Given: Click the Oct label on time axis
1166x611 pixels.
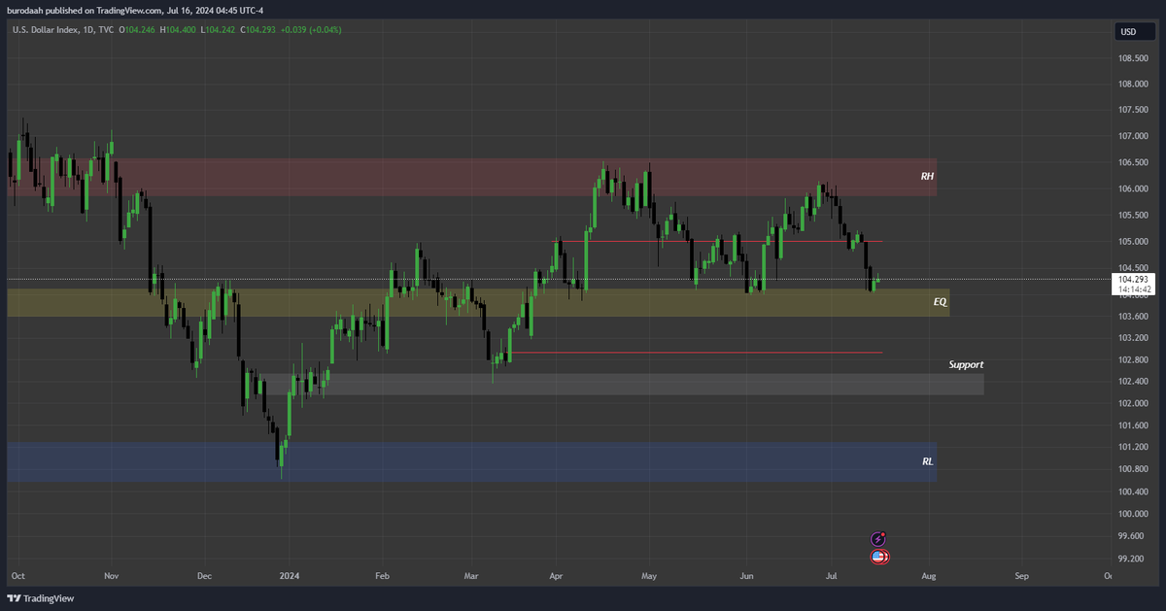Looking at the screenshot, I should (18, 575).
